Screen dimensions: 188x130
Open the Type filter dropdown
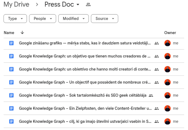point(15,19)
